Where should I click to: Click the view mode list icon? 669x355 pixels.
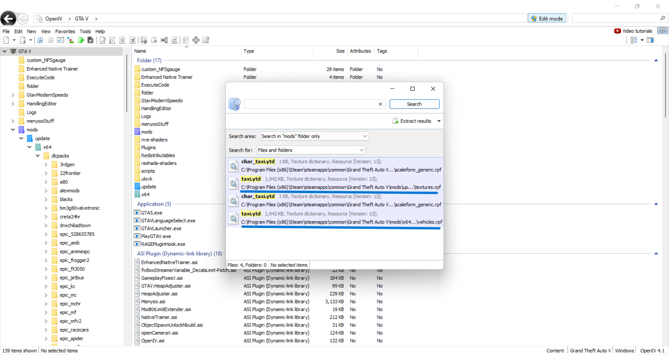pos(634,40)
